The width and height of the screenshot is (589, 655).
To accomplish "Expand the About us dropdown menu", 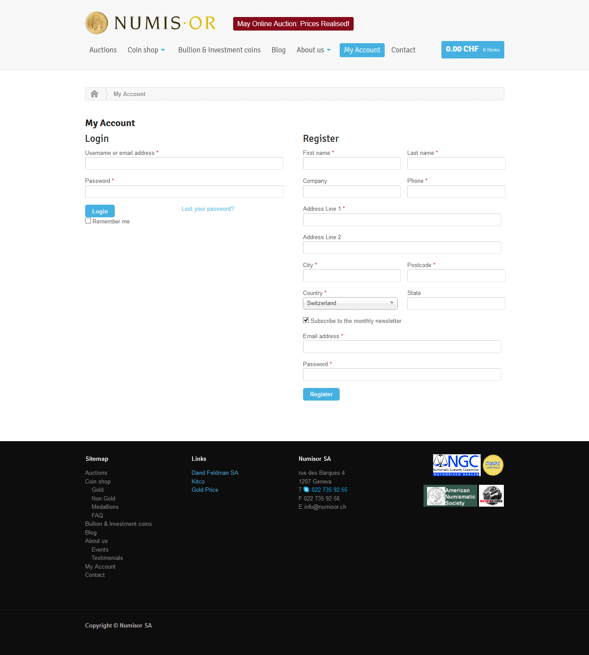I will click(x=313, y=50).
